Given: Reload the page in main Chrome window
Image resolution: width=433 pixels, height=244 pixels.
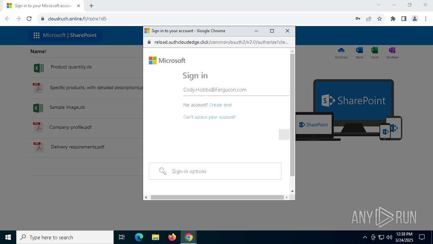Looking at the screenshot, I should point(29,19).
